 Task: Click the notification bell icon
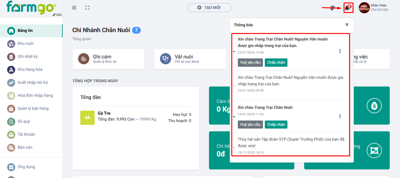(x=347, y=8)
